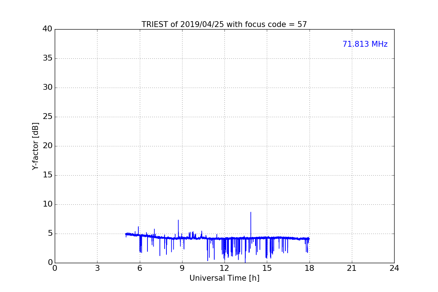
Task: Click the x-axis tick label '24'
Action: [394, 268]
